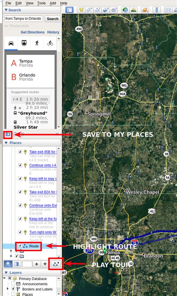Click the Search button

53,19
